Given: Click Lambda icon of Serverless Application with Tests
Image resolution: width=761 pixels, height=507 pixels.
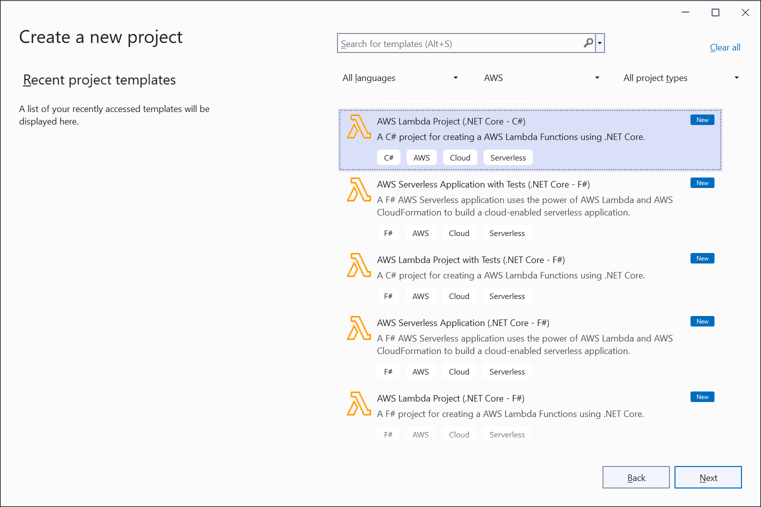Looking at the screenshot, I should [x=359, y=190].
